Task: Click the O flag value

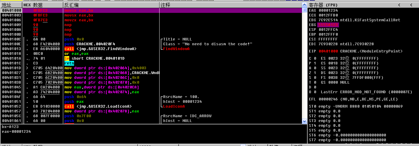Action: (x=315, y=92)
